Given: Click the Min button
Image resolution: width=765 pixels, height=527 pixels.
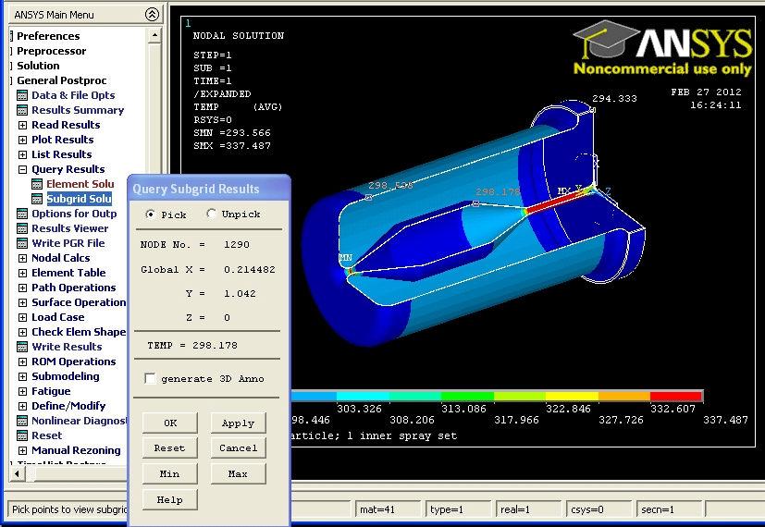Looking at the screenshot, I should [170, 473].
